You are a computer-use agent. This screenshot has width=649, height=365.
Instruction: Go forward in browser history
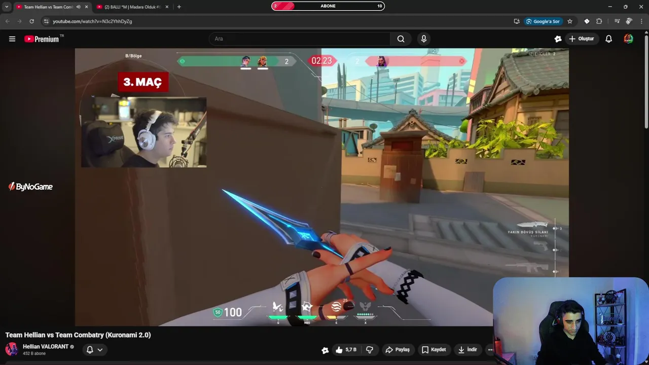19,21
